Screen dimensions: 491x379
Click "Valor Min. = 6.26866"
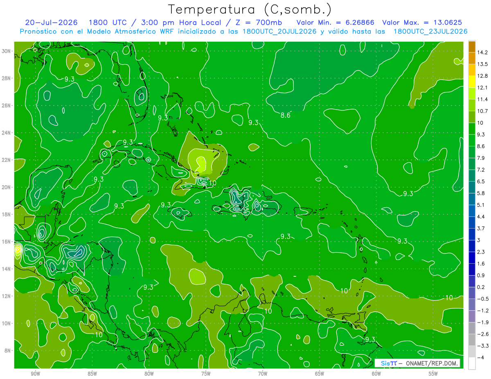click(336, 22)
